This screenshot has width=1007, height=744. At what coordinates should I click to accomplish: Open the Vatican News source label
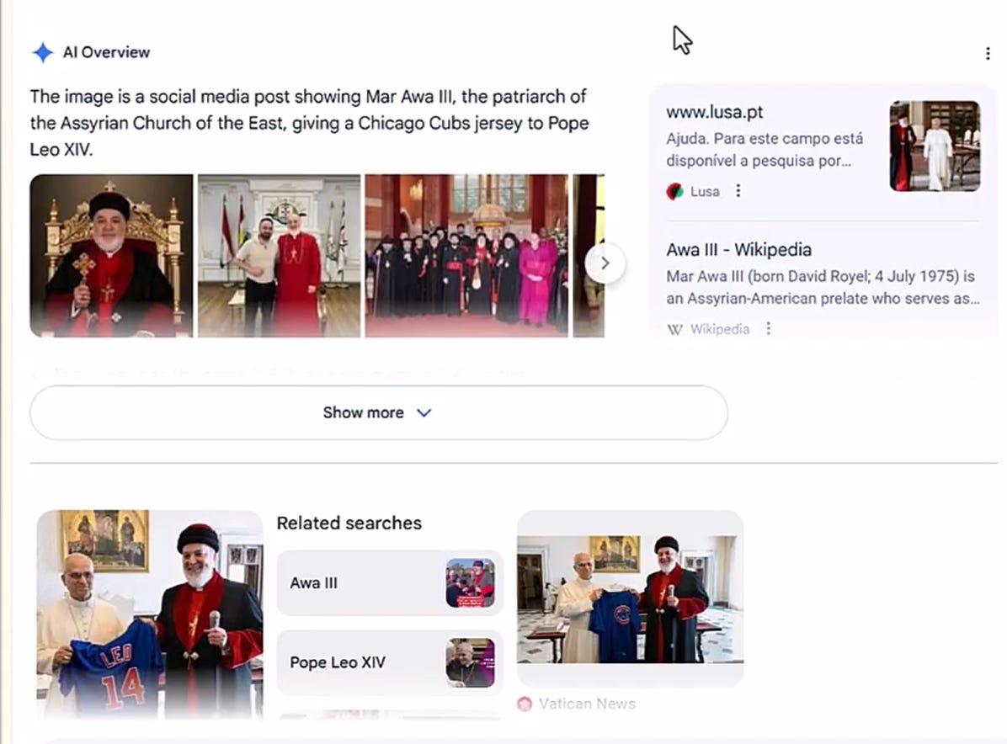[587, 704]
